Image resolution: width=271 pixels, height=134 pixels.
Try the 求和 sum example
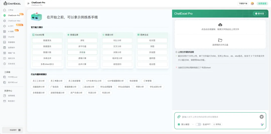[82, 41]
